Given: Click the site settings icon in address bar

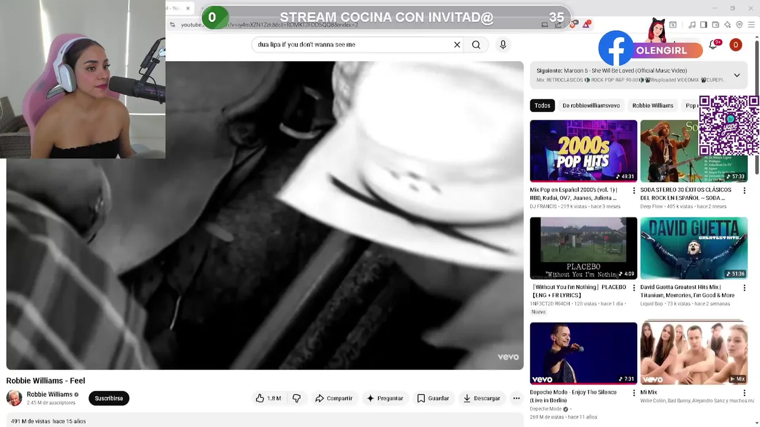Looking at the screenshot, I should click(x=172, y=25).
